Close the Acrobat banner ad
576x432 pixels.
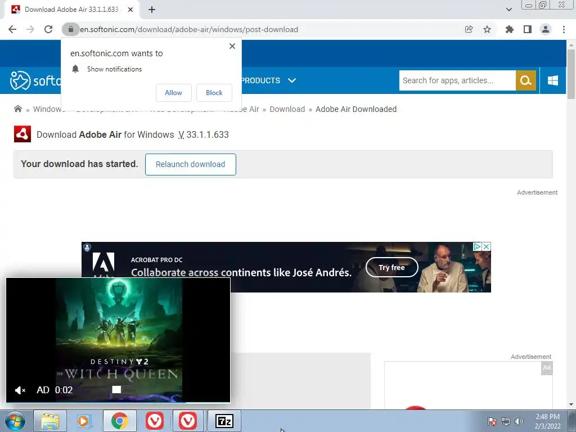tap(487, 246)
